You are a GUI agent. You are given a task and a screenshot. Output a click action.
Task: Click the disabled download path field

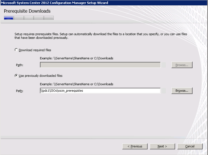[x=100, y=65]
